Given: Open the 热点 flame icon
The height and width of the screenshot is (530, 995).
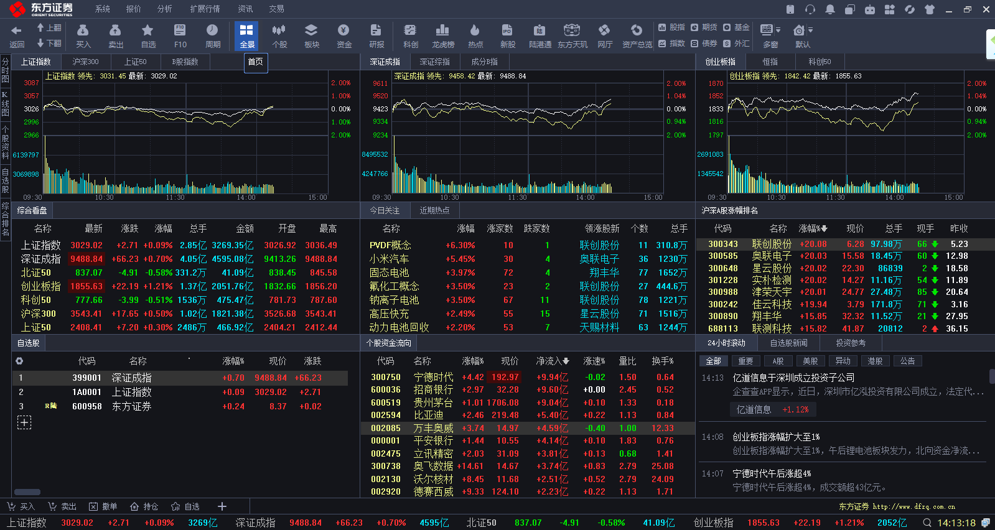Looking at the screenshot, I should coord(475,36).
